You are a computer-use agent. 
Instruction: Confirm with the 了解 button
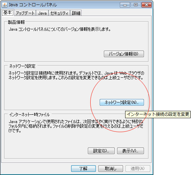coord(83,168)
